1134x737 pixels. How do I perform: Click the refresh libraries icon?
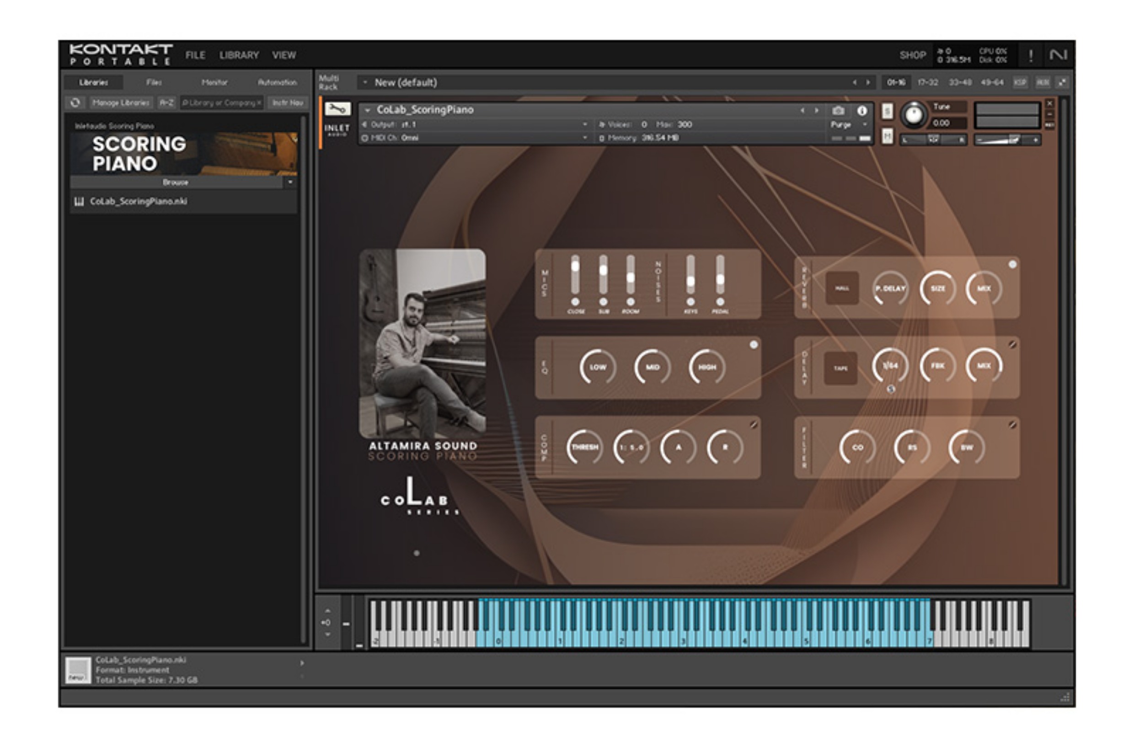click(x=75, y=102)
